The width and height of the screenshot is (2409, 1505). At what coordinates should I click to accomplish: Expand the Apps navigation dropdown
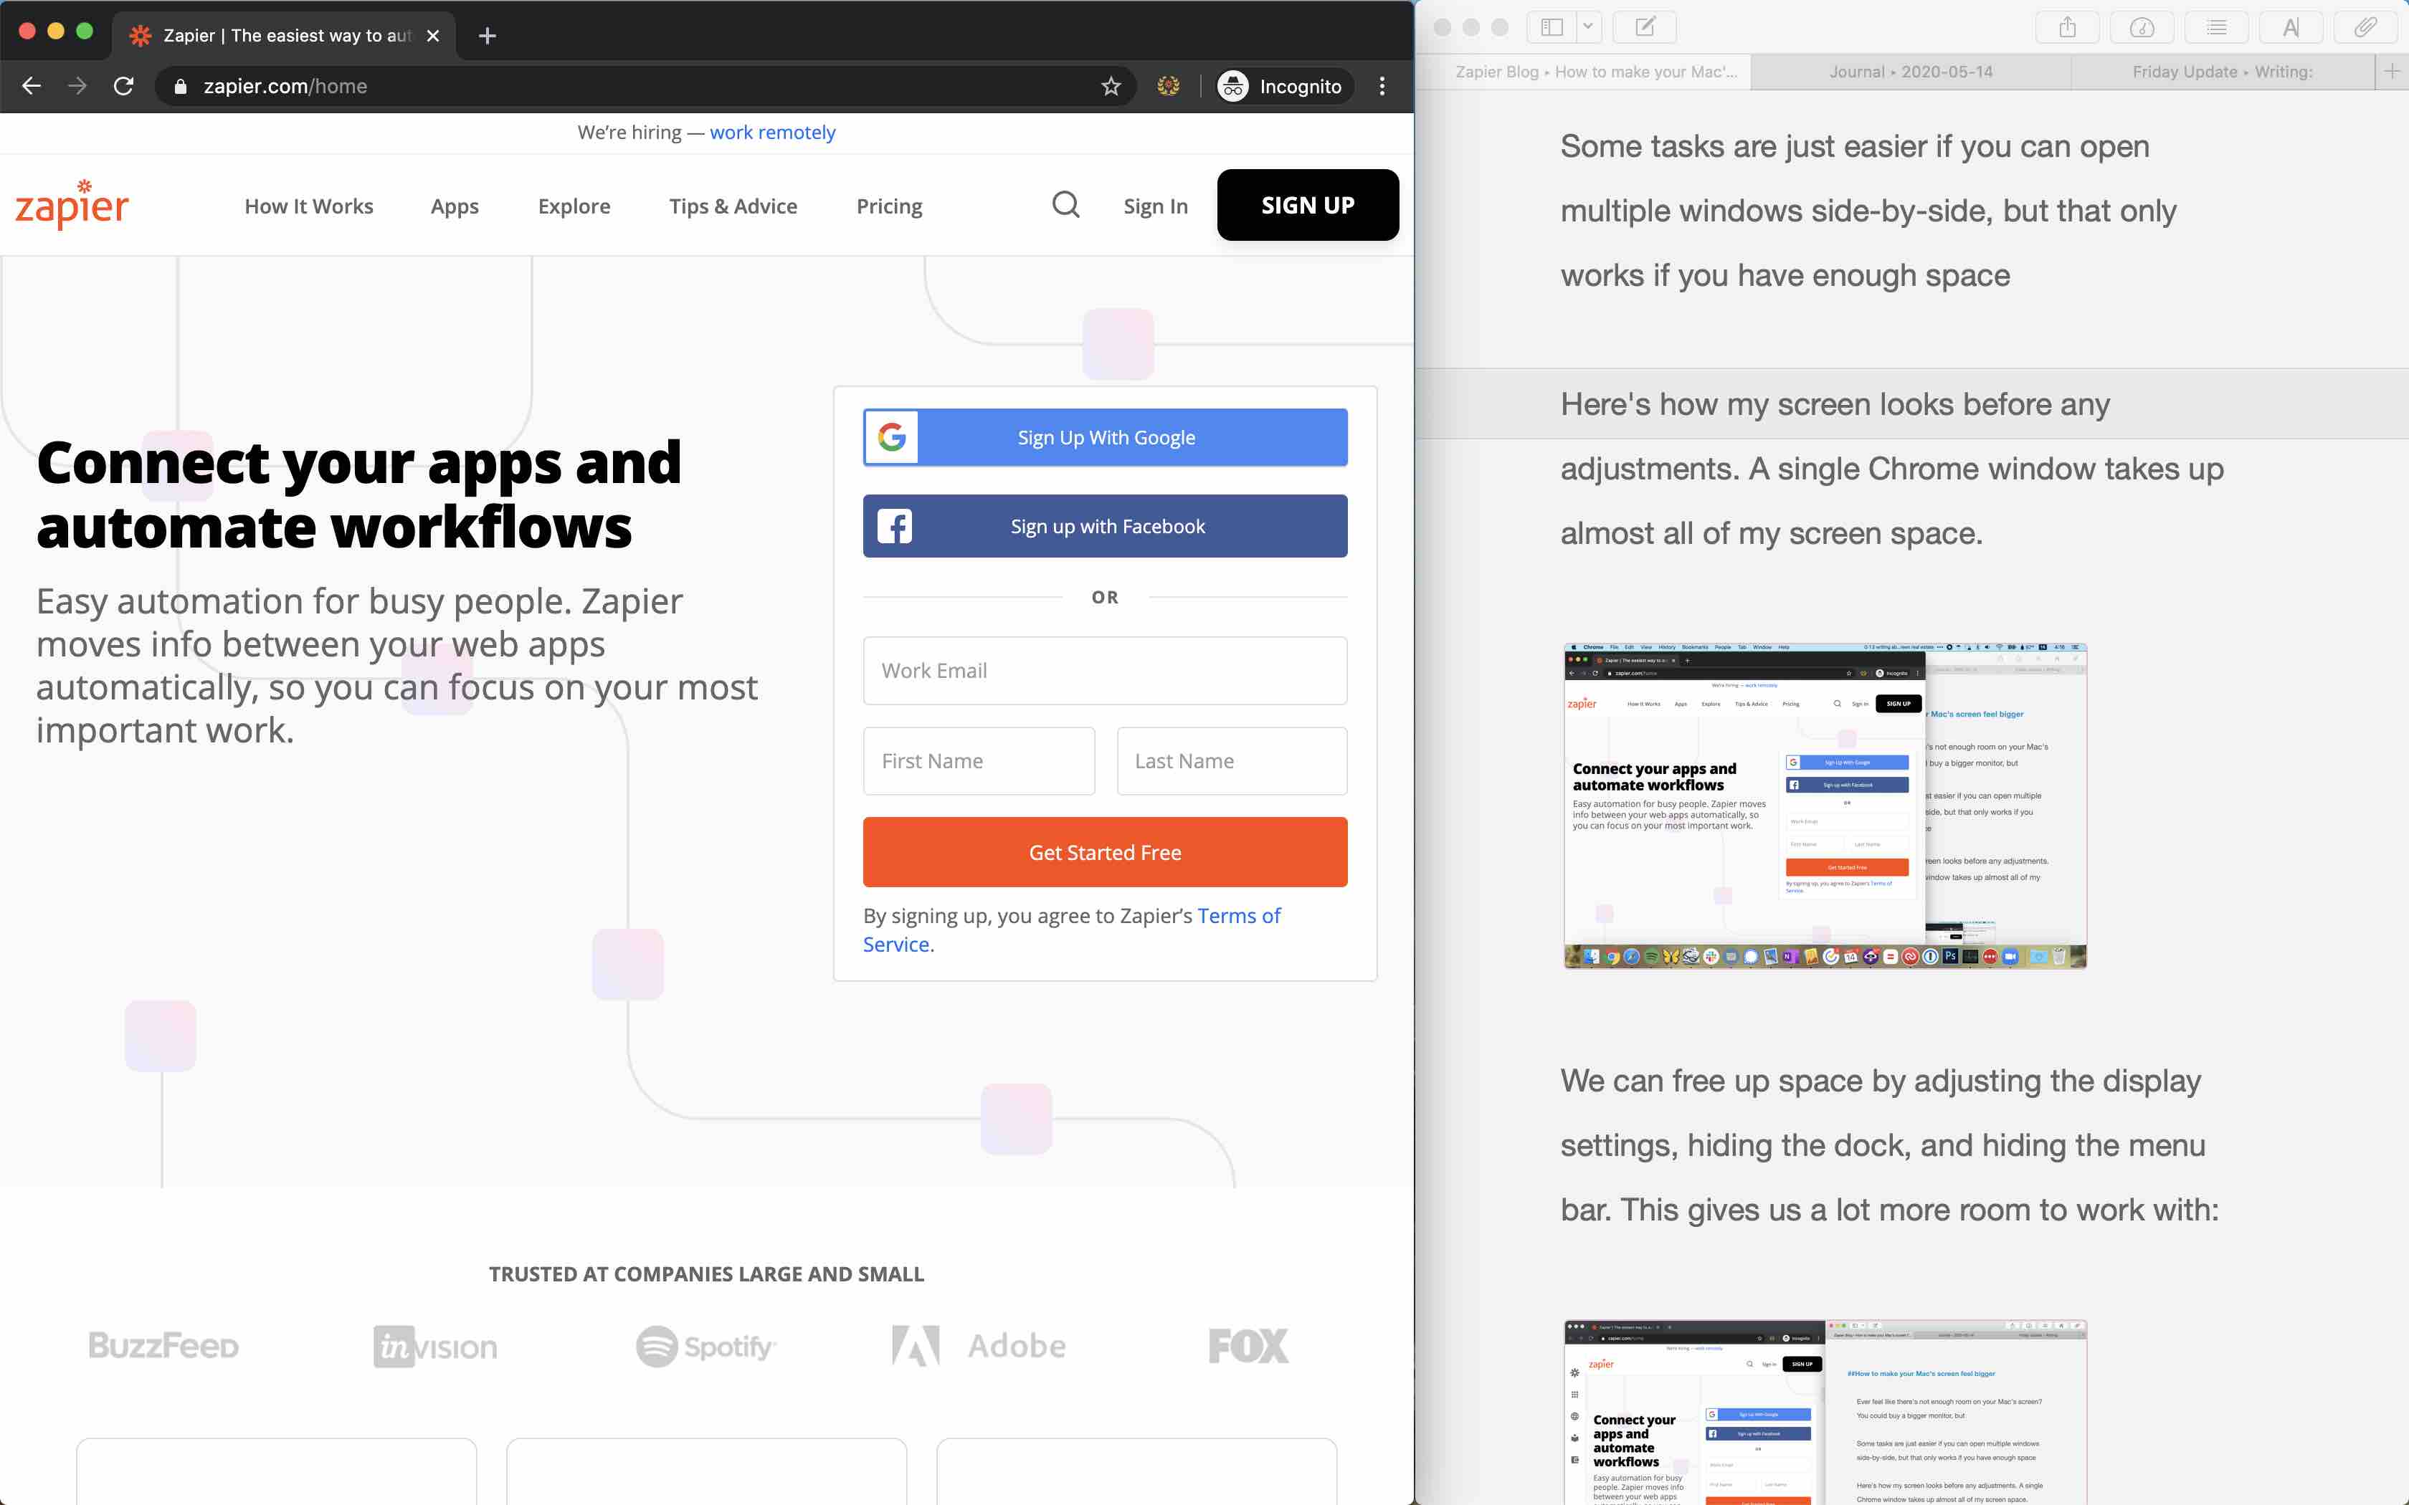pyautogui.click(x=455, y=204)
